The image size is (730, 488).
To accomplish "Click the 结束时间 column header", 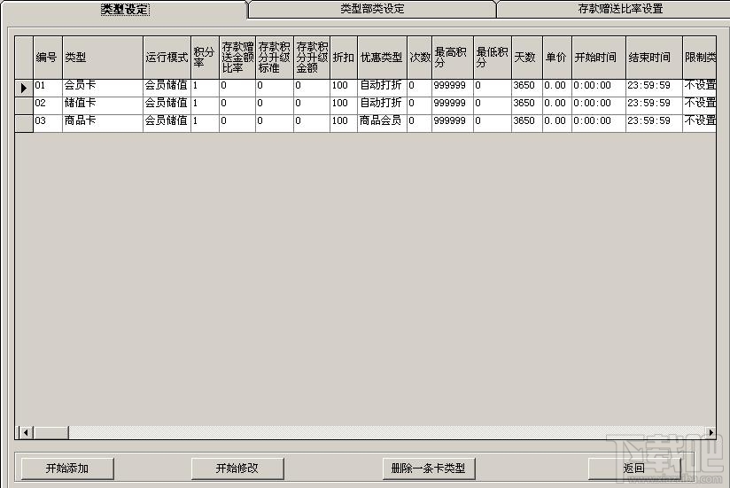I will pos(654,58).
